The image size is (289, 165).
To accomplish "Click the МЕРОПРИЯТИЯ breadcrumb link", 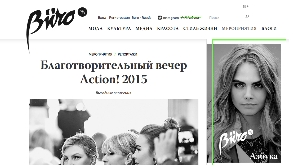I will (100, 54).
